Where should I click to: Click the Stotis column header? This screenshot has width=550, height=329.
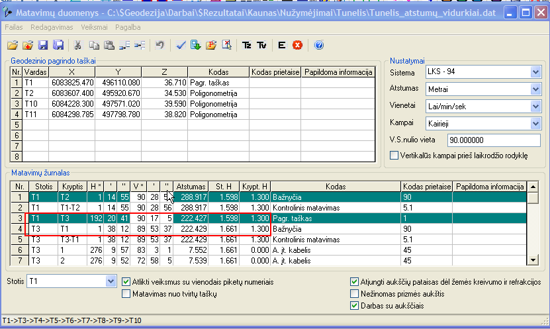pyautogui.click(x=44, y=187)
